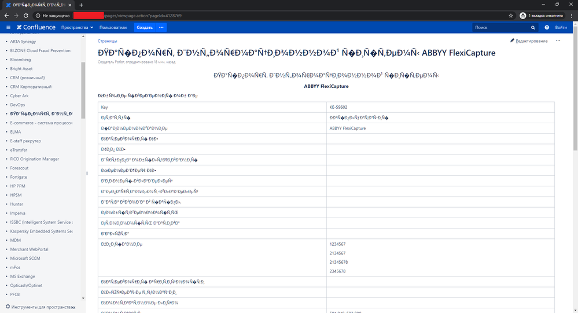
Task: Open Fortigate sidebar page
Action: pyautogui.click(x=19, y=177)
